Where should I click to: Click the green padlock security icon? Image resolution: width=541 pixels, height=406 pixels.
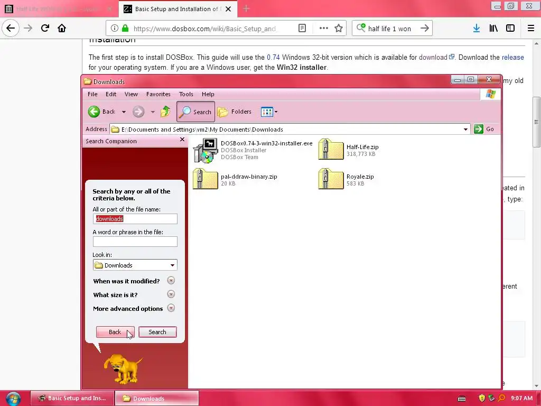tap(125, 28)
